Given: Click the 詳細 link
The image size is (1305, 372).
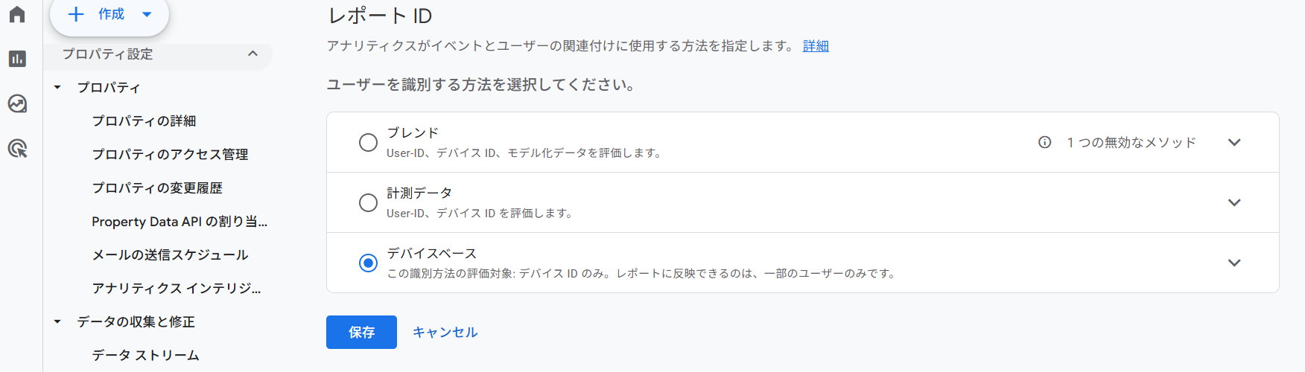Looking at the screenshot, I should (x=816, y=46).
